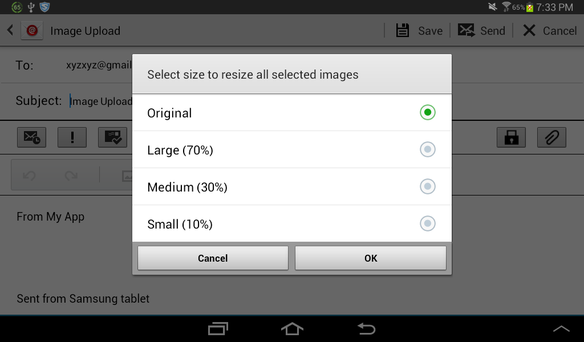Go to the Android home screen
This screenshot has width=584, height=342.
[292, 328]
